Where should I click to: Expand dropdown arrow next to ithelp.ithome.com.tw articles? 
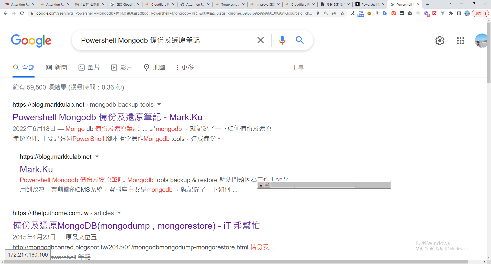tap(119, 213)
